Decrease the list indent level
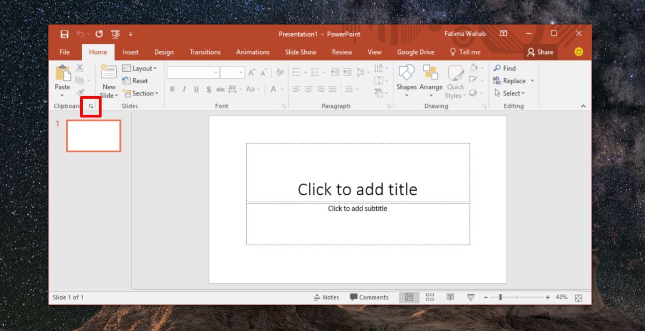The image size is (645, 331). coord(335,72)
